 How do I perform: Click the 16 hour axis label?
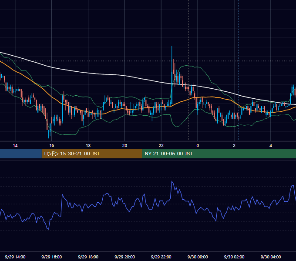coord(51,146)
